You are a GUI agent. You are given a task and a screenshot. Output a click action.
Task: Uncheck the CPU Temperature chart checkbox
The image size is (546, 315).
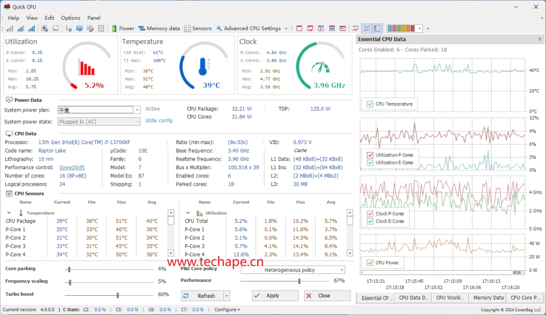tap(370, 104)
